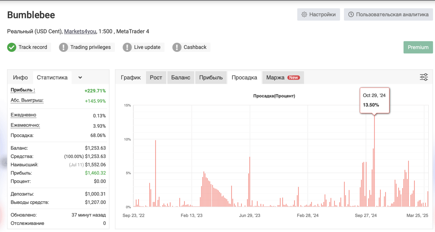
Task: Click the Trading privileges badge label
Action: click(x=90, y=47)
